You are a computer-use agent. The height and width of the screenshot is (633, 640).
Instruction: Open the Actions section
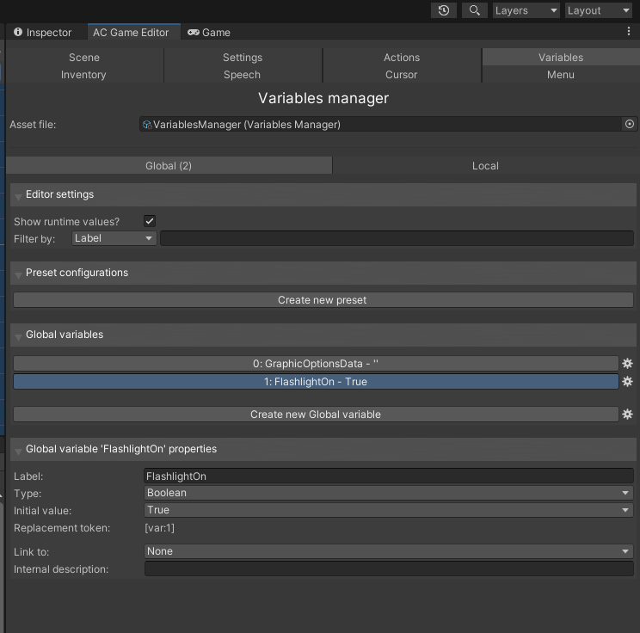[x=402, y=57]
